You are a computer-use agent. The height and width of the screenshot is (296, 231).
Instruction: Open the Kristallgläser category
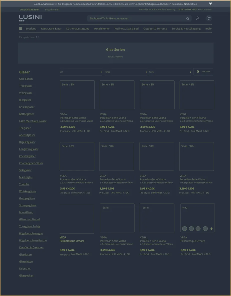[x=27, y=107]
